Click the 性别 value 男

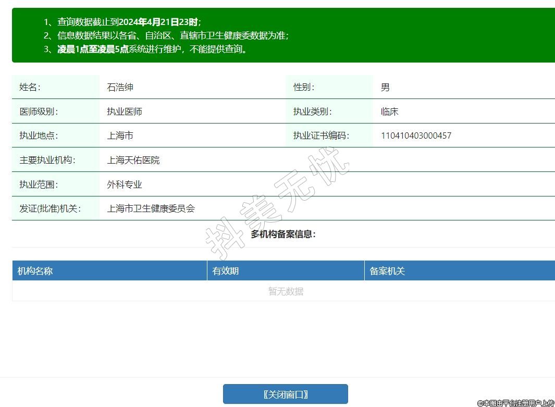[385, 87]
